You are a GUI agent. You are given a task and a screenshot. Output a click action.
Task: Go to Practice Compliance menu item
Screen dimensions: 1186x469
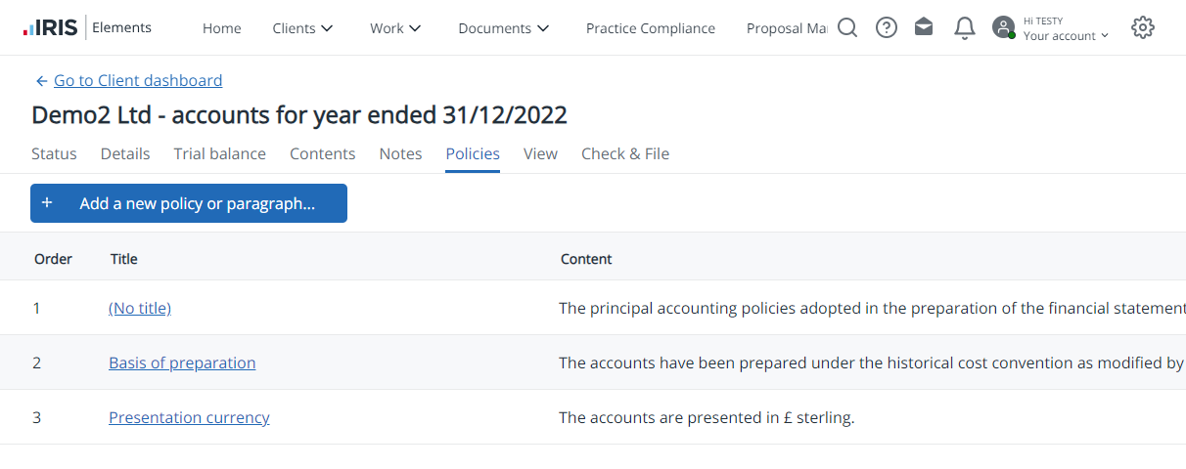coord(651,28)
